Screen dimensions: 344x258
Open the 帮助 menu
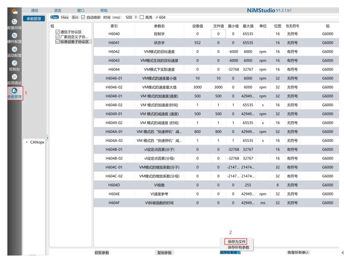(x=104, y=10)
